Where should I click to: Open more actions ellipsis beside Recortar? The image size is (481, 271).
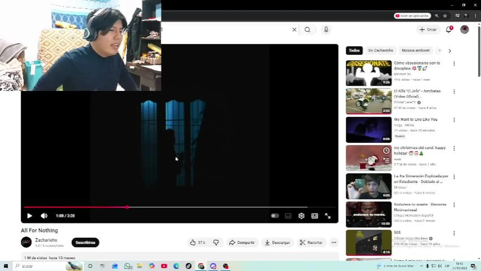[x=334, y=242]
